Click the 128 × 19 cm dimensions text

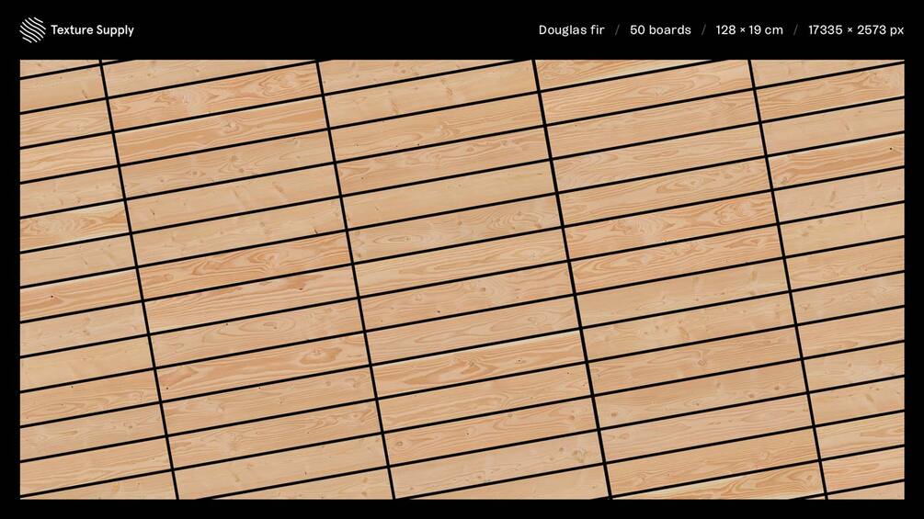[749, 30]
